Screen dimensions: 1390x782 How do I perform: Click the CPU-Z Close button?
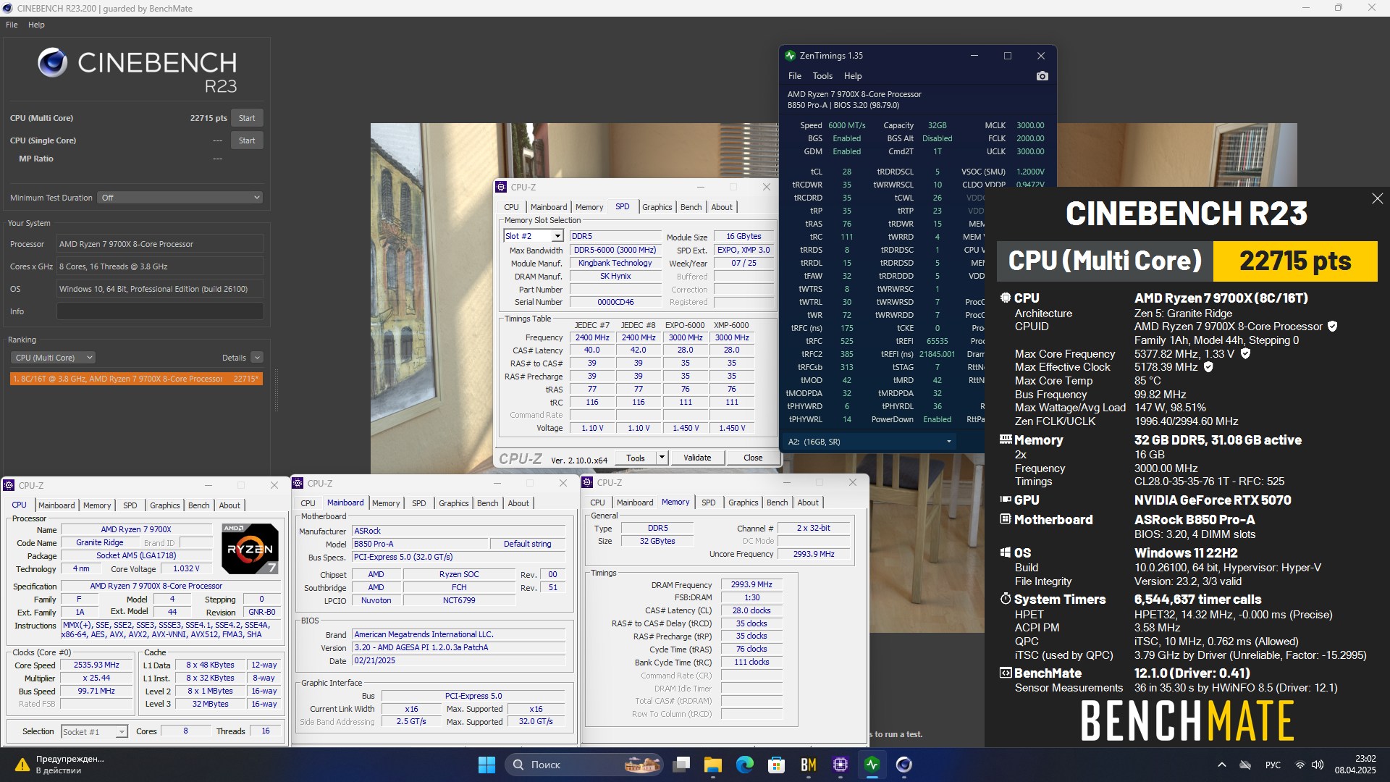tap(753, 458)
